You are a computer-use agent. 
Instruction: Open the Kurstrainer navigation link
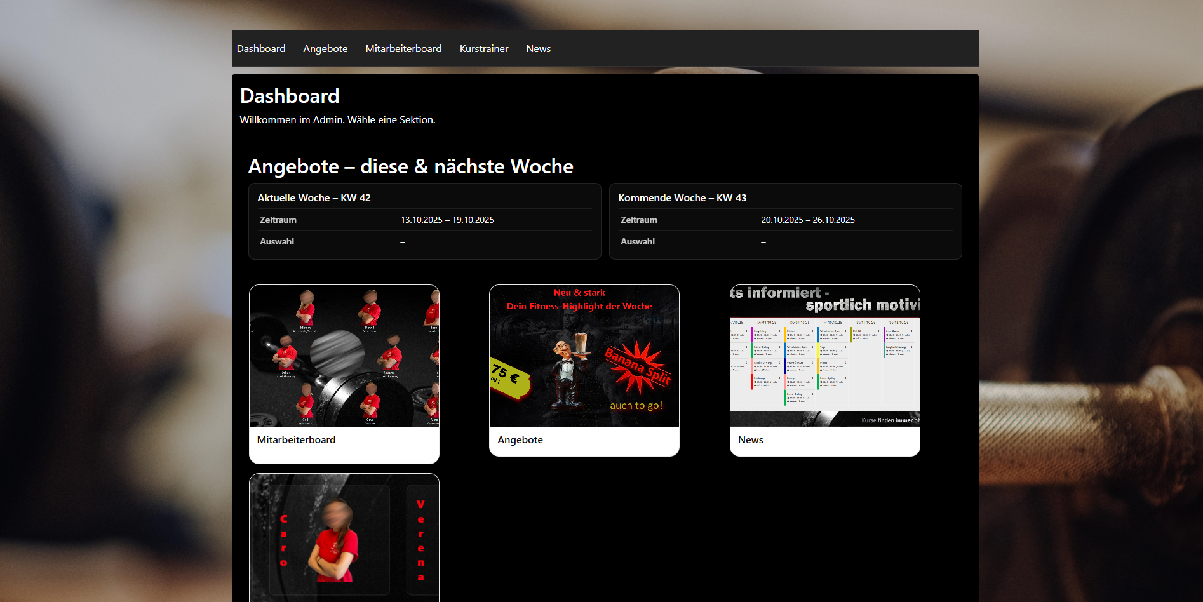click(483, 49)
